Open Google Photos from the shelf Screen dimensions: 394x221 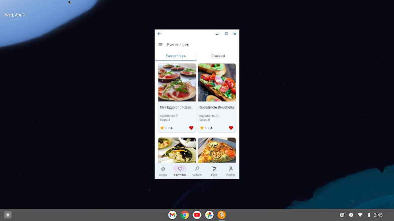(209, 215)
